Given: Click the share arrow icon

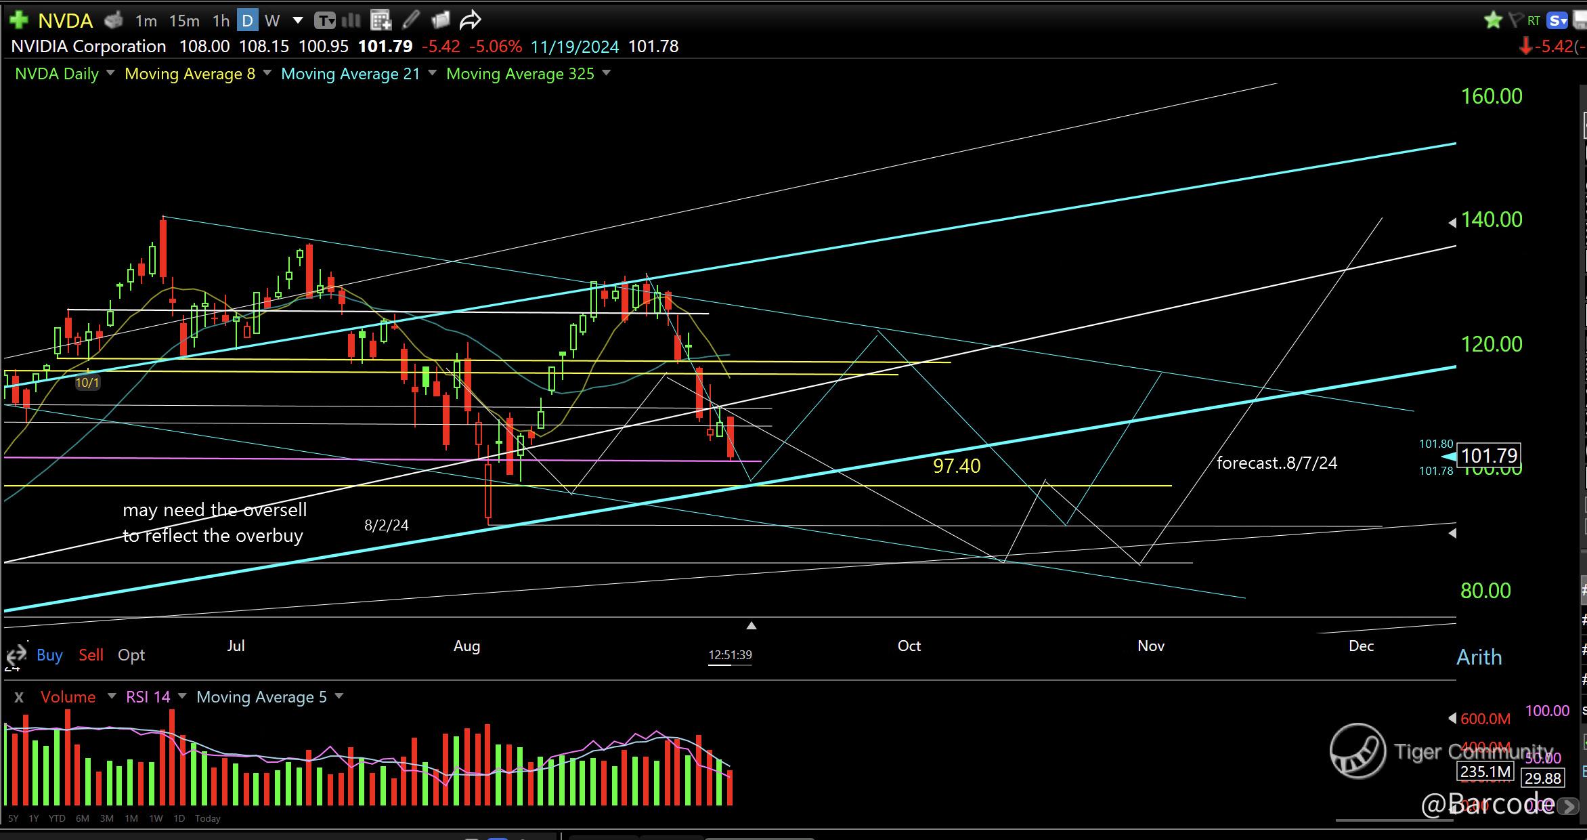Looking at the screenshot, I should click(470, 20).
